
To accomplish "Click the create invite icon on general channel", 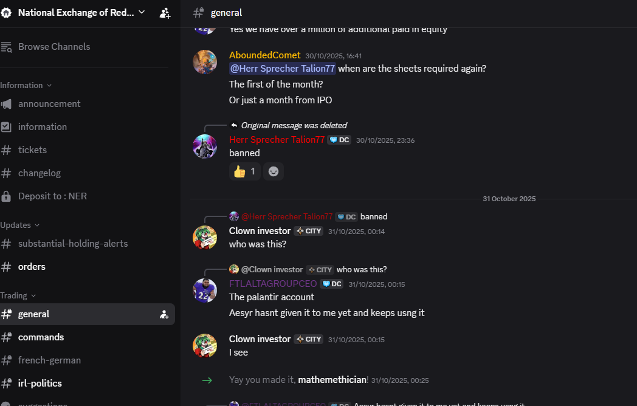I will point(164,314).
